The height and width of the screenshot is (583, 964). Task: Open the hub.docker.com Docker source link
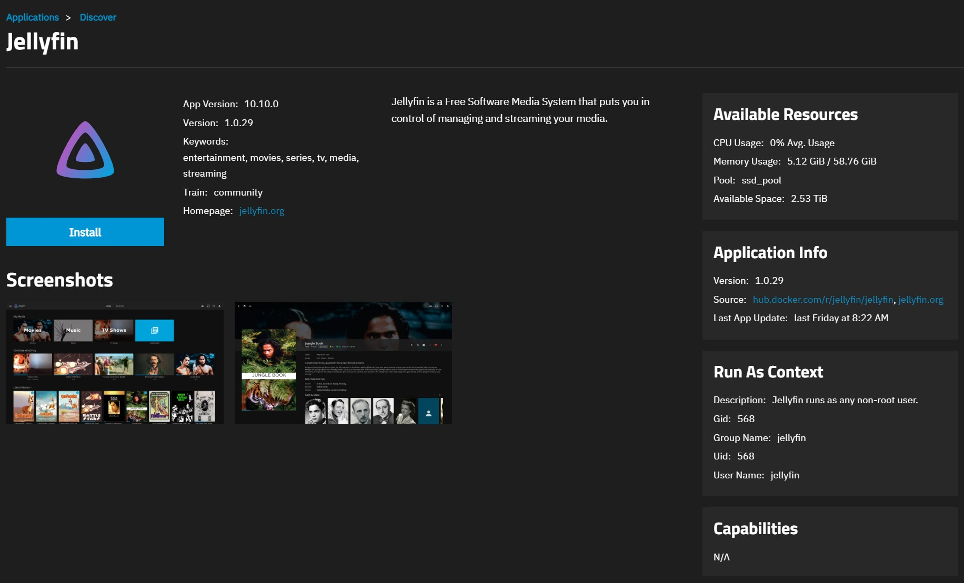[x=824, y=299]
